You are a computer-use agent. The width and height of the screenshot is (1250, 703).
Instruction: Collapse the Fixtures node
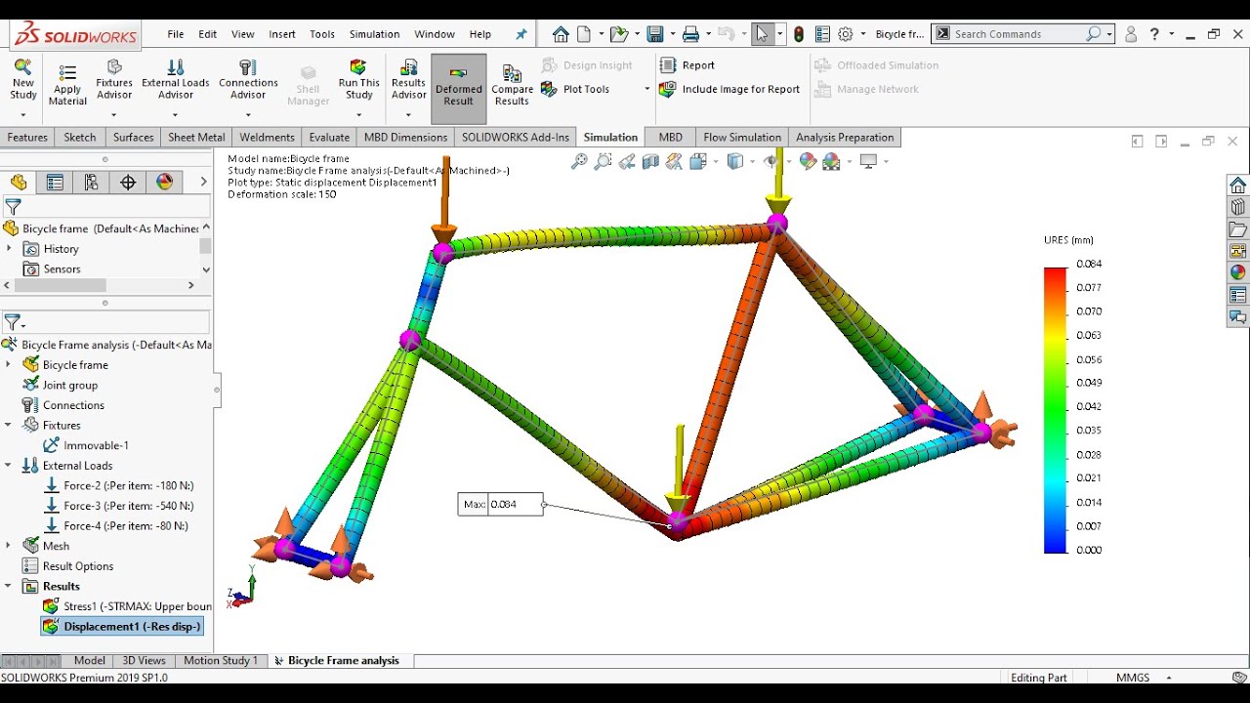[9, 425]
